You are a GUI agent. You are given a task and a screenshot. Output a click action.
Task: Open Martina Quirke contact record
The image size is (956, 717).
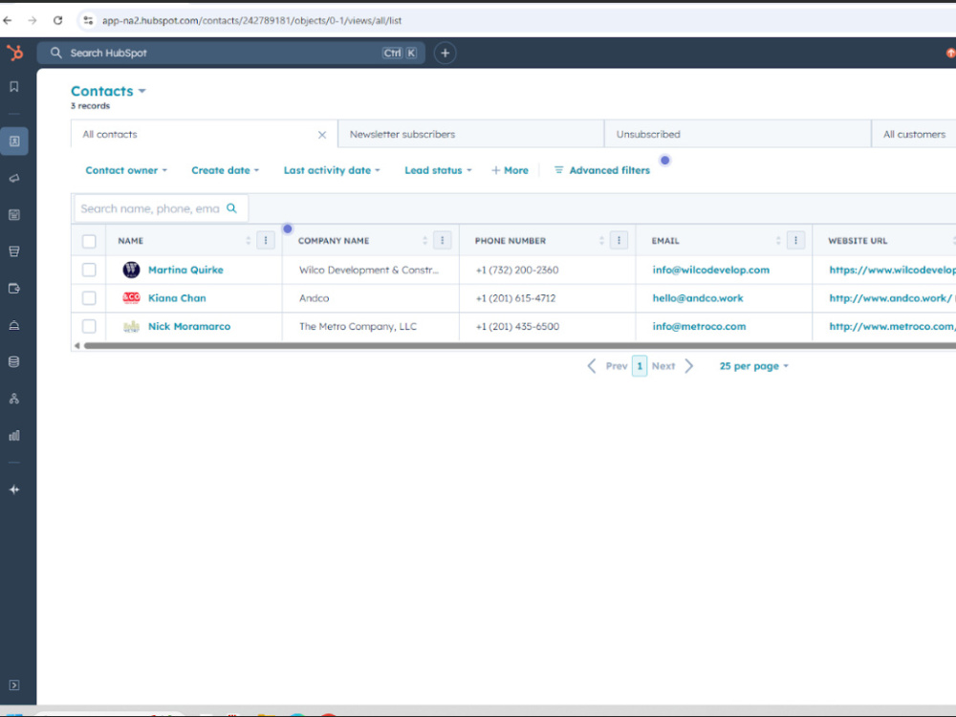pyautogui.click(x=186, y=270)
